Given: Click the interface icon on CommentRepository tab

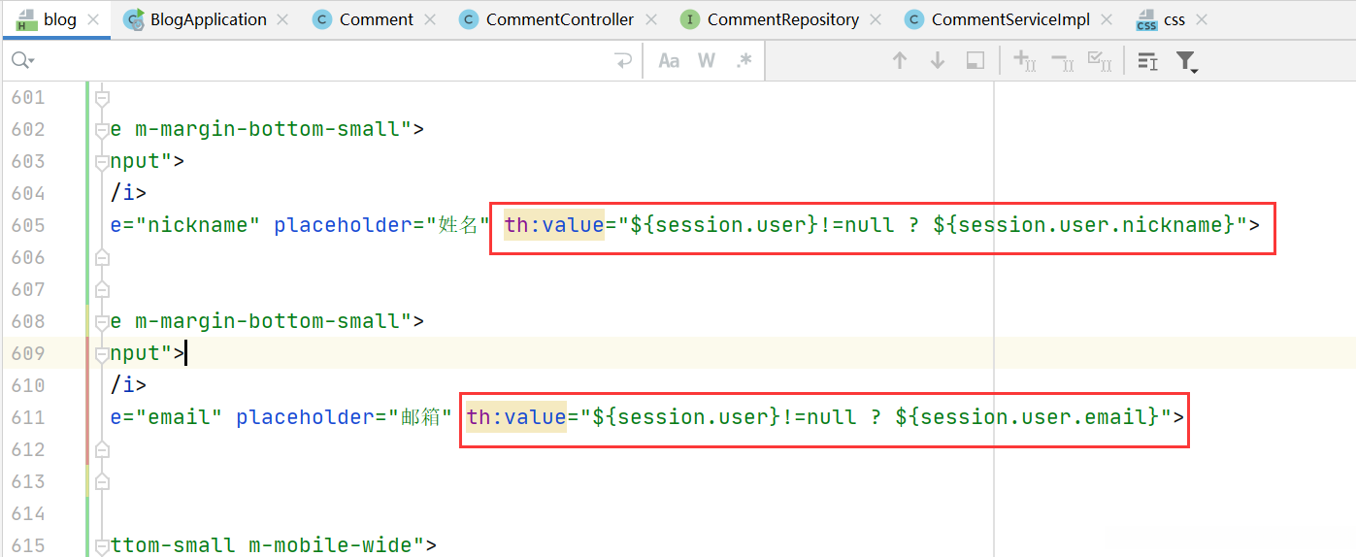Looking at the screenshot, I should tap(689, 19).
